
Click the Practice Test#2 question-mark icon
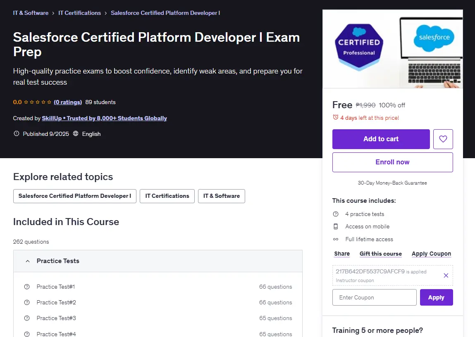point(27,302)
